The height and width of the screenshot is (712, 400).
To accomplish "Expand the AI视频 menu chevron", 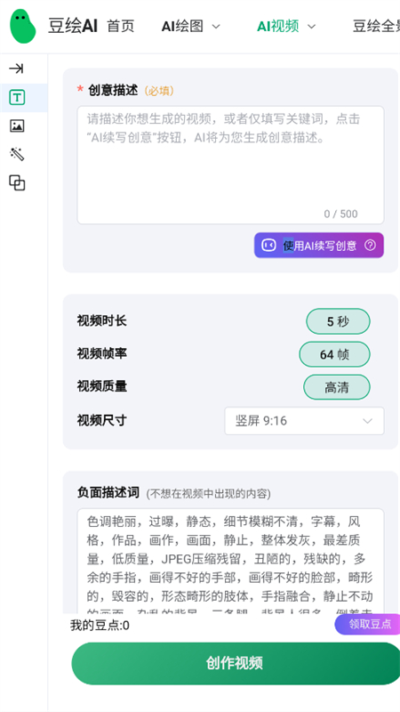I will (311, 27).
